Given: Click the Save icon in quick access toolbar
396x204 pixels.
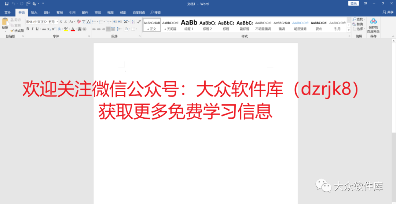Looking at the screenshot, I should coord(7,4).
